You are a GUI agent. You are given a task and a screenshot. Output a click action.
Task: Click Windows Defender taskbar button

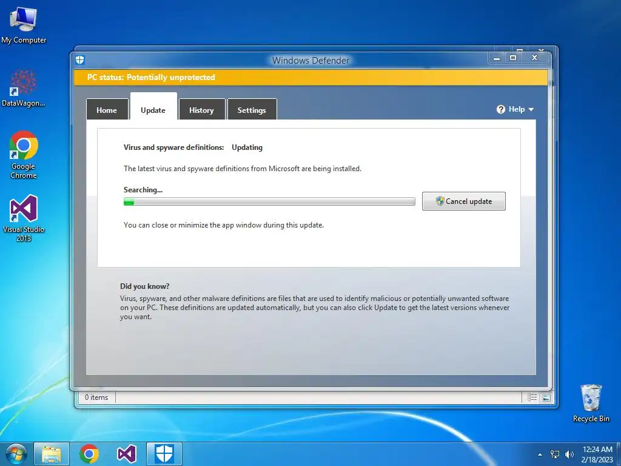[164, 454]
